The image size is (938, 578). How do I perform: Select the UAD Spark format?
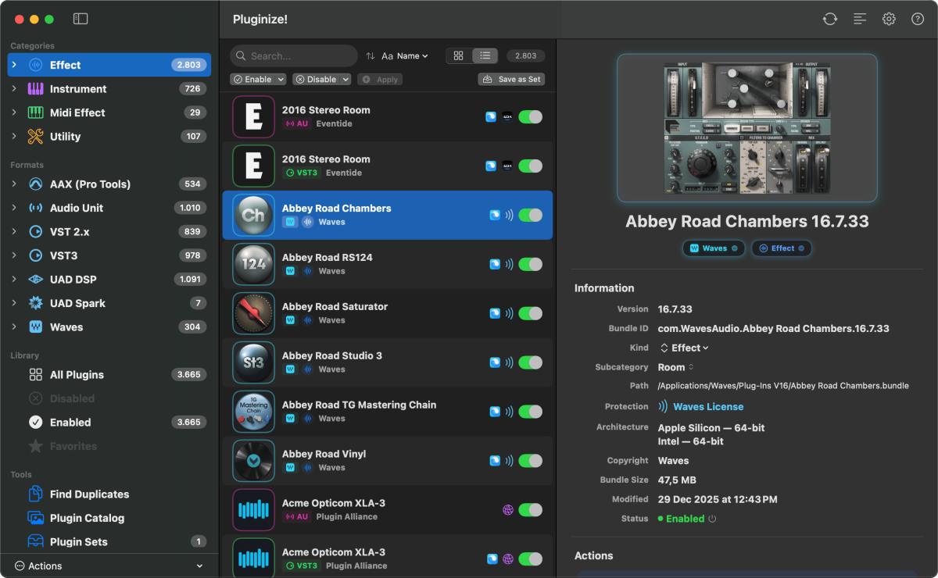pyautogui.click(x=108, y=303)
